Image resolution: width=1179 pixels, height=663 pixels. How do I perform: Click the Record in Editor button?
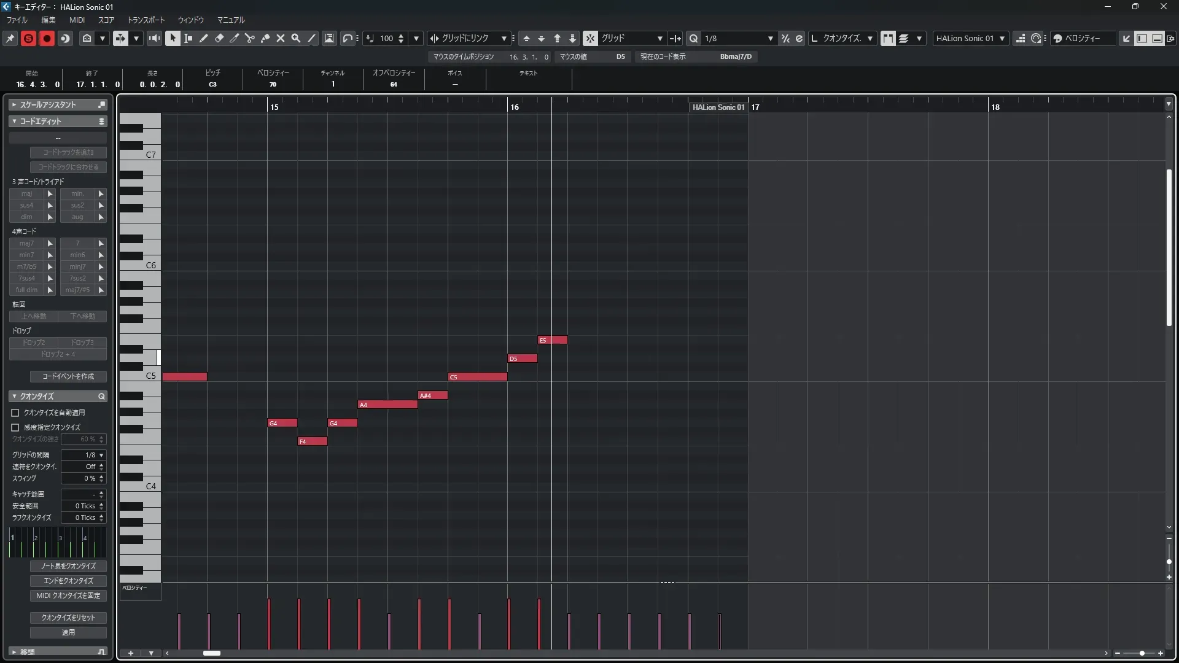[x=47, y=38]
